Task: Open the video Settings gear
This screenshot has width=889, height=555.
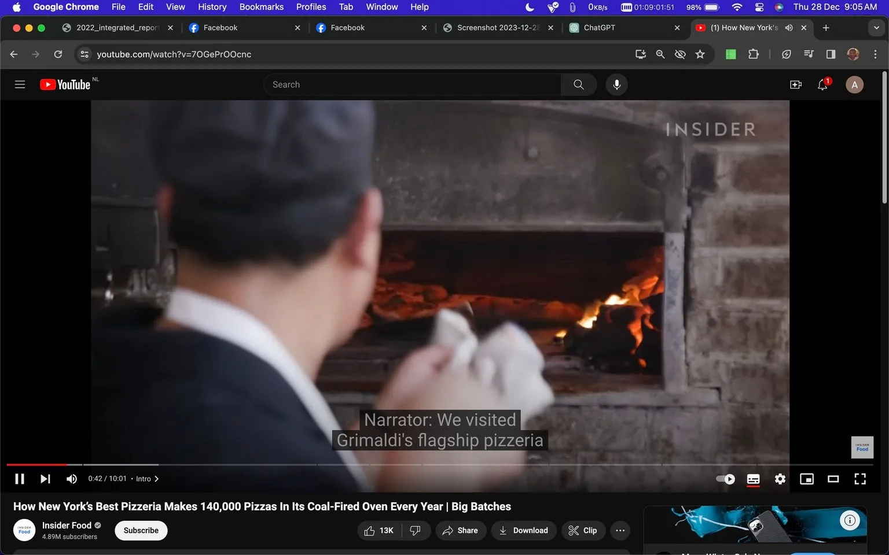Action: pos(780,479)
